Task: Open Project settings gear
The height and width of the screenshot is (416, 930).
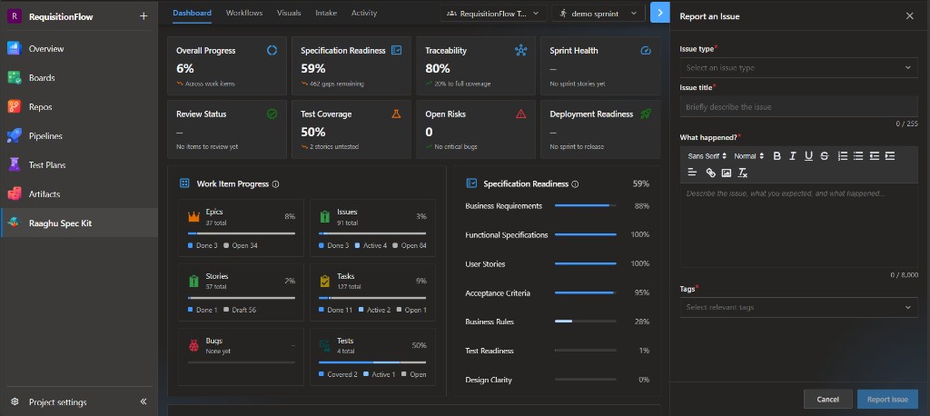Action: (15, 401)
